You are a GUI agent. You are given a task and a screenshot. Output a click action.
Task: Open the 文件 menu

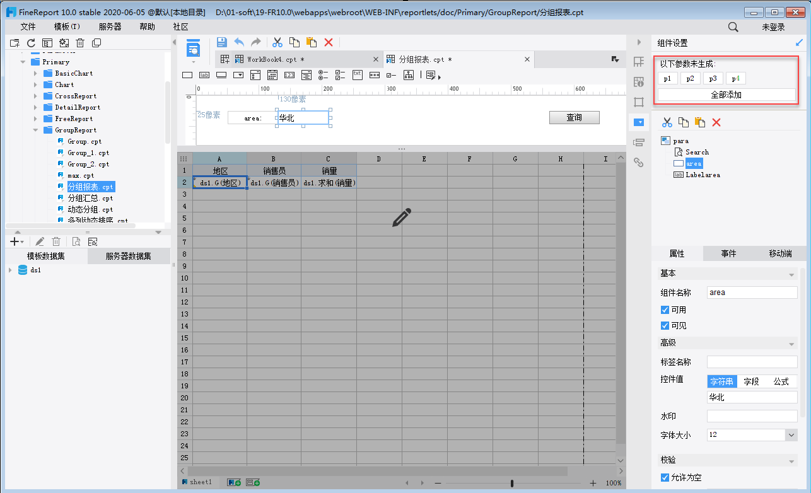click(28, 26)
